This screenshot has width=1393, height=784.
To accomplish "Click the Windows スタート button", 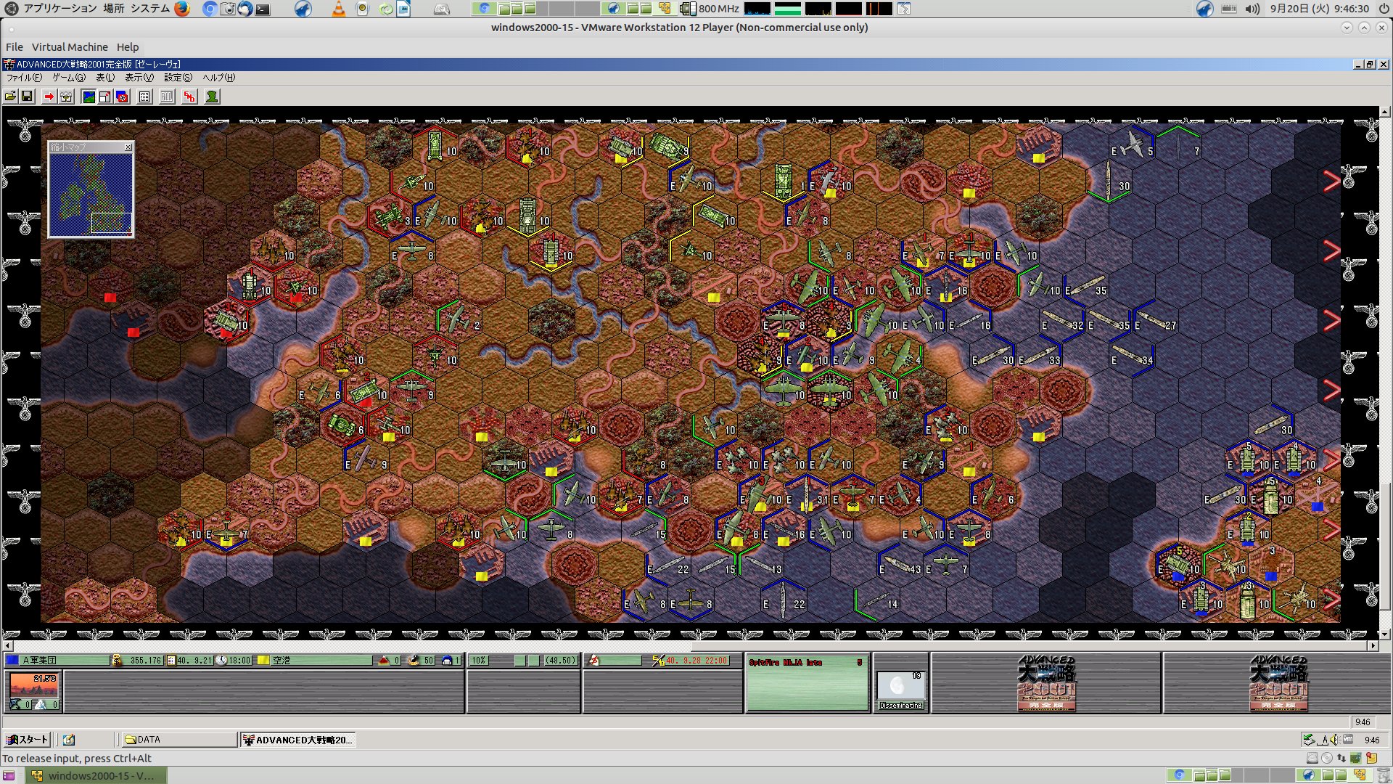I will point(27,740).
